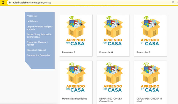Viewport: 178px width, 104px height.
Task: Open the Preescolar 7 course title link
Action: (x=69, y=52)
